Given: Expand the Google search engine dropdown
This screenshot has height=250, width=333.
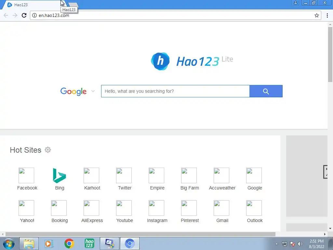Looking at the screenshot, I should (x=93, y=91).
